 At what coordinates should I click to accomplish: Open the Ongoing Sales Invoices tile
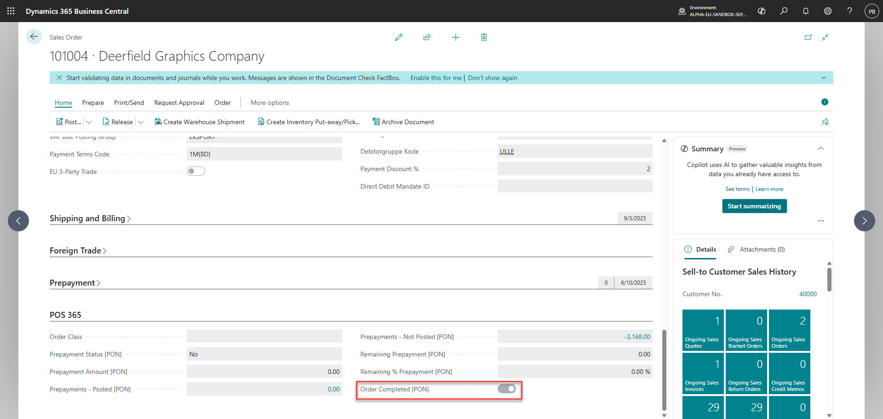coord(703,373)
